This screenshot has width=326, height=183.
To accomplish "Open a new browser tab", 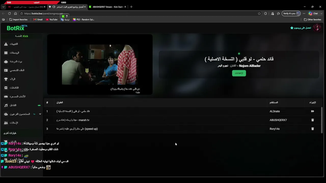I will click(131, 7).
